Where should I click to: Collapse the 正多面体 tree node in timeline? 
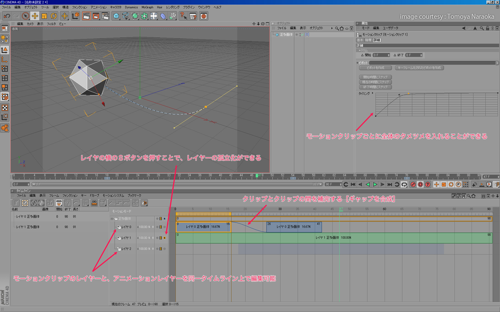[x=112, y=218]
